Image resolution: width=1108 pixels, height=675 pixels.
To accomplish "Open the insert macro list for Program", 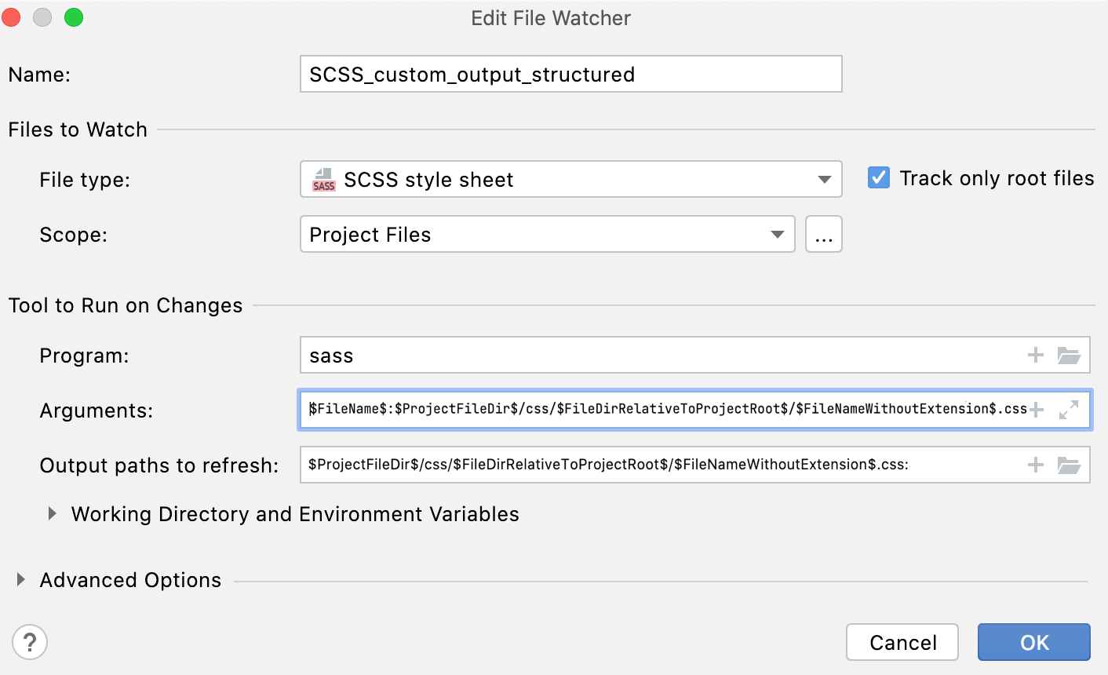I will point(1035,355).
